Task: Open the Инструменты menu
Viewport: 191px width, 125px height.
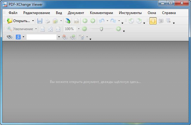Action: (130, 13)
